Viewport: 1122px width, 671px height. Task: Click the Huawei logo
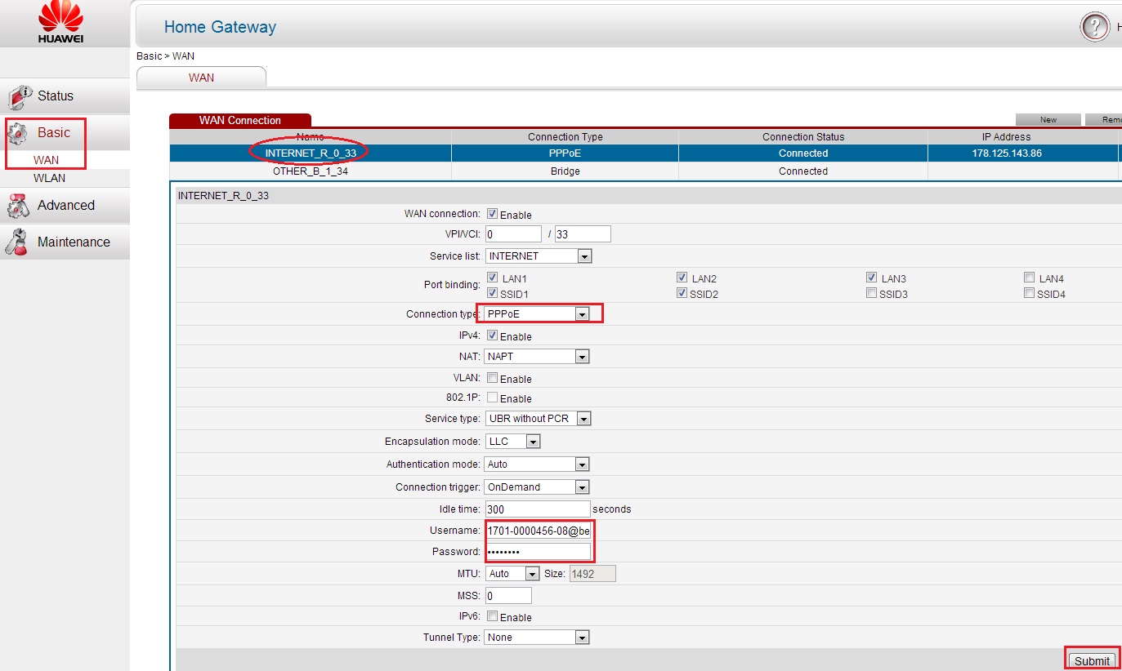60,22
